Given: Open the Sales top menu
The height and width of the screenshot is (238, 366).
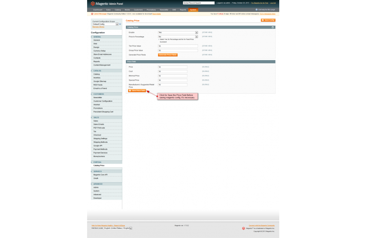Looking at the screenshot, I should (108, 10).
